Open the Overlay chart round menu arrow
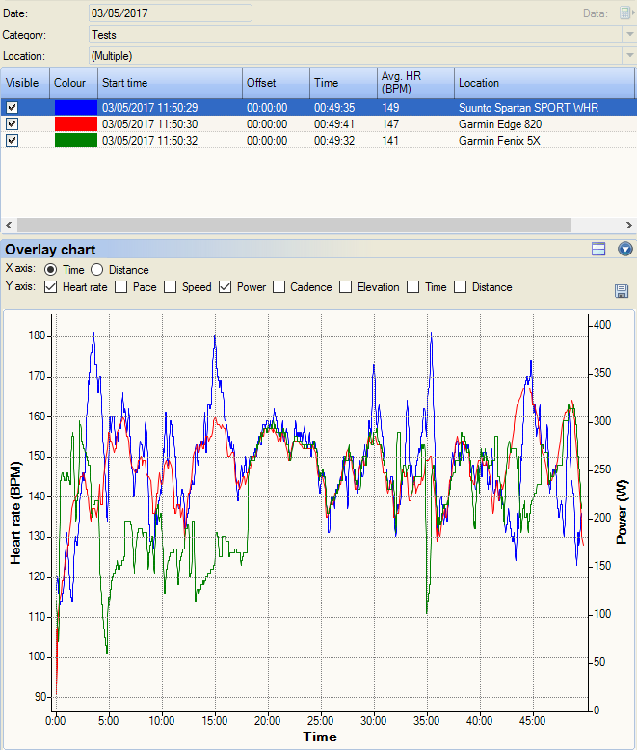This screenshot has width=637, height=750. pos(624,249)
